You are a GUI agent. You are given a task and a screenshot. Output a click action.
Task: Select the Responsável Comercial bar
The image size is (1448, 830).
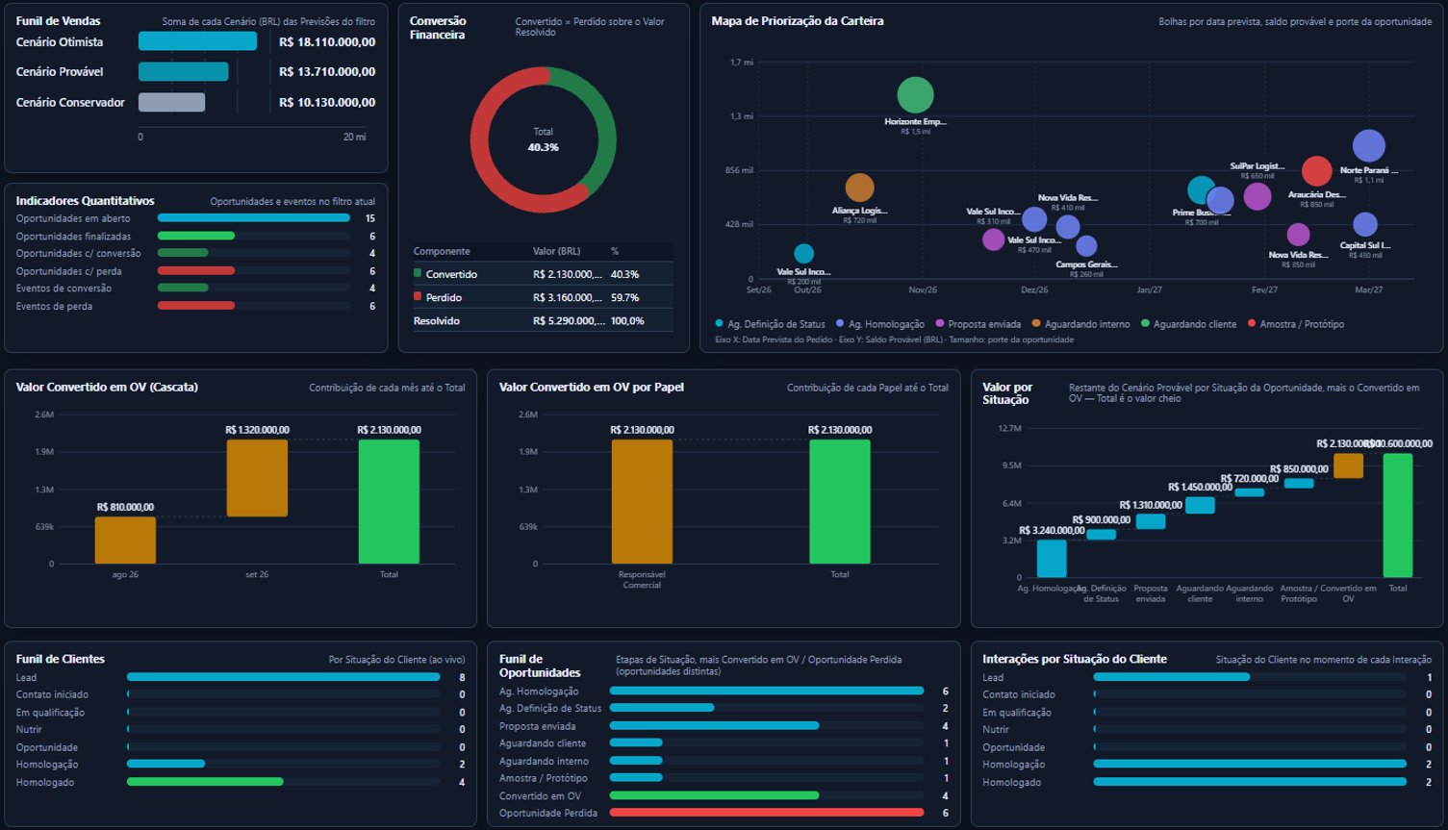coord(642,501)
